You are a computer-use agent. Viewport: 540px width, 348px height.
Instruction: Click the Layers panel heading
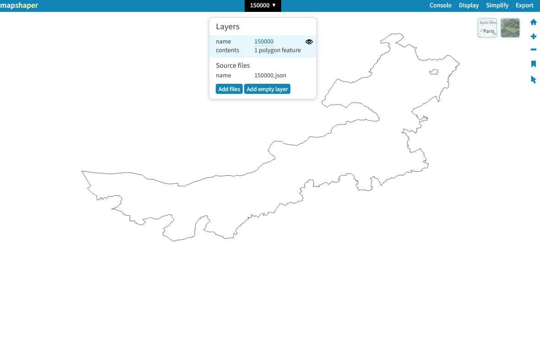tap(228, 27)
